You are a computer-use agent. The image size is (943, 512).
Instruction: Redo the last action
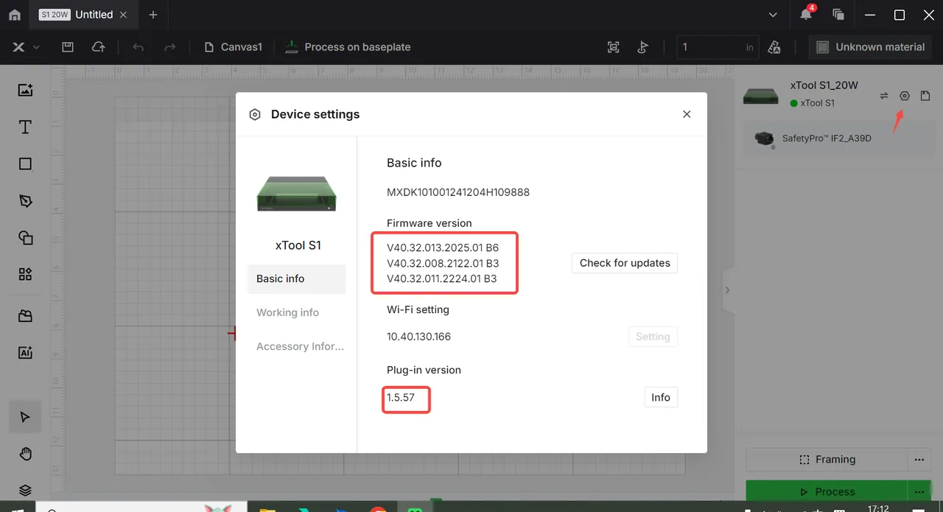169,47
